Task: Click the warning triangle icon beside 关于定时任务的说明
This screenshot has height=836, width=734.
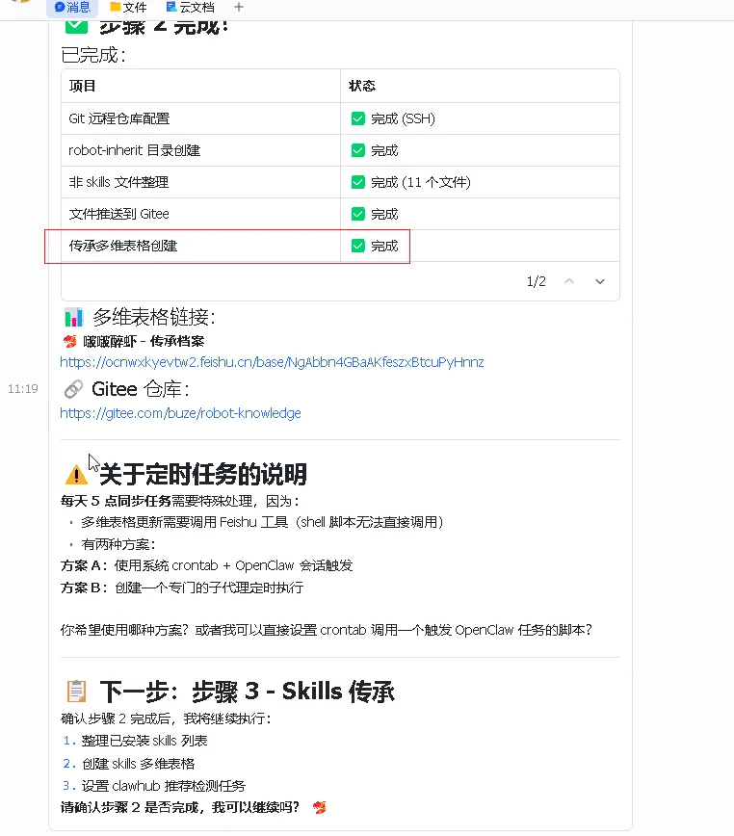Action: tap(76, 474)
